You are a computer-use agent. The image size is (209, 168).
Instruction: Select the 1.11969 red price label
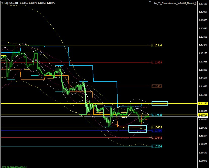(157, 62)
